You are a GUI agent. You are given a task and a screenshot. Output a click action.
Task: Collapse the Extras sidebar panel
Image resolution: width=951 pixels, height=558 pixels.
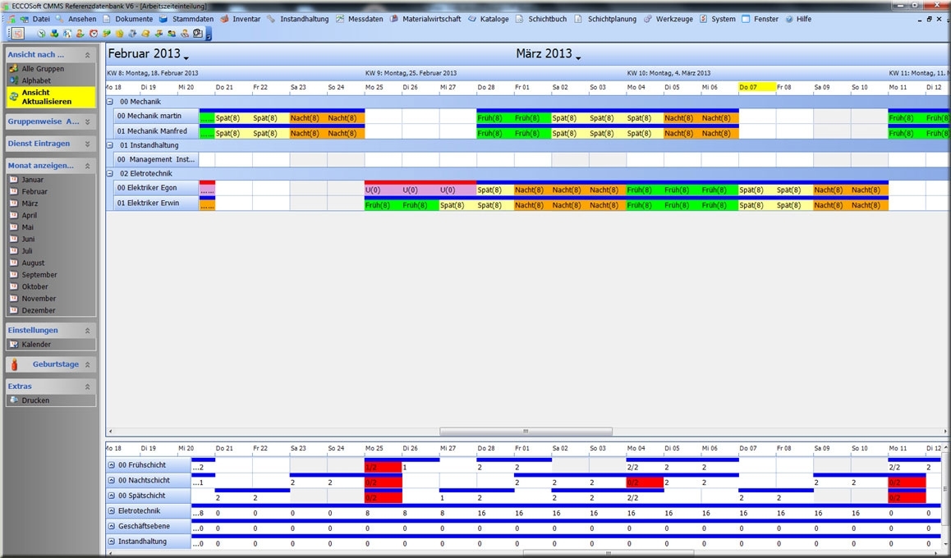pos(87,386)
